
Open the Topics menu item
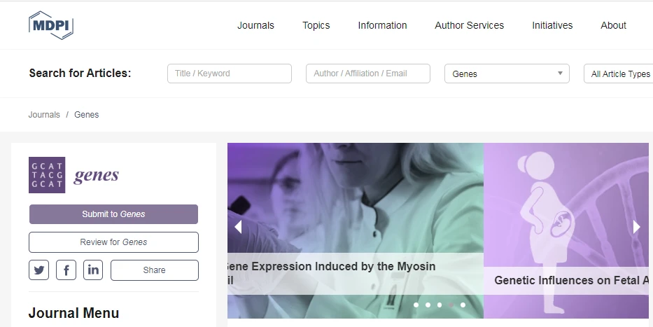coord(316,25)
